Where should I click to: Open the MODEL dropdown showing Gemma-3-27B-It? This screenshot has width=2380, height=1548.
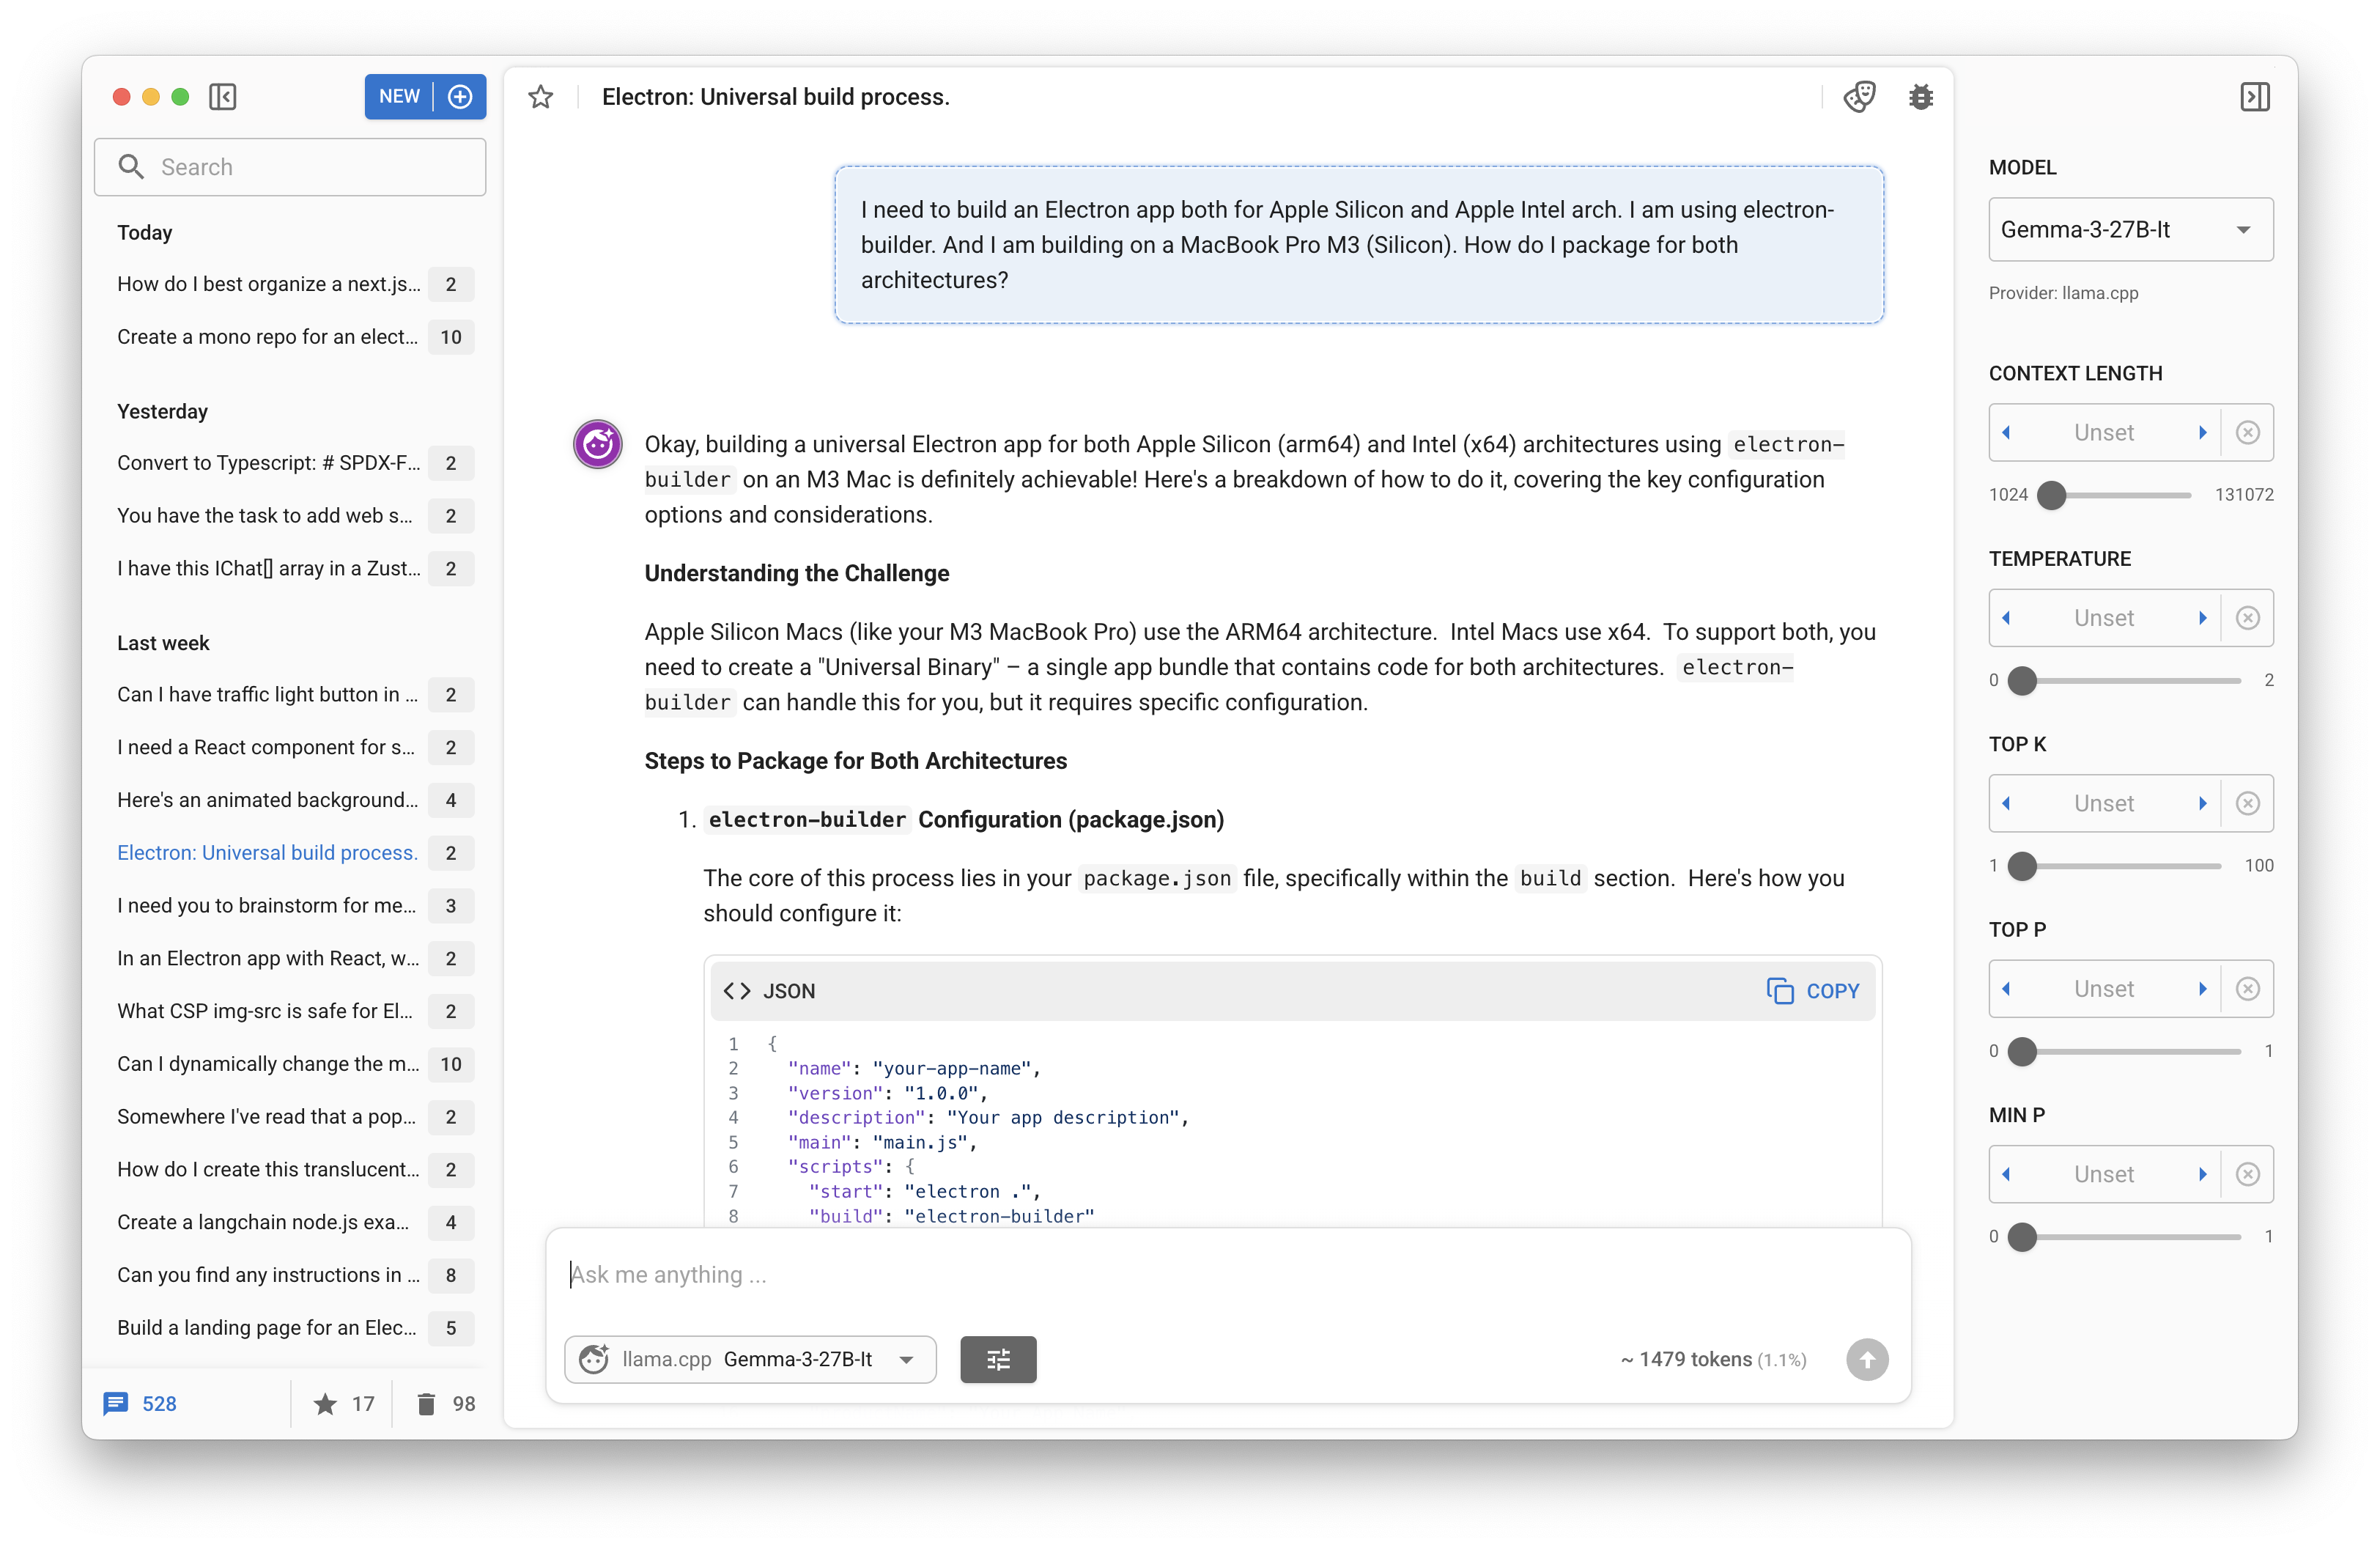(x=2130, y=229)
